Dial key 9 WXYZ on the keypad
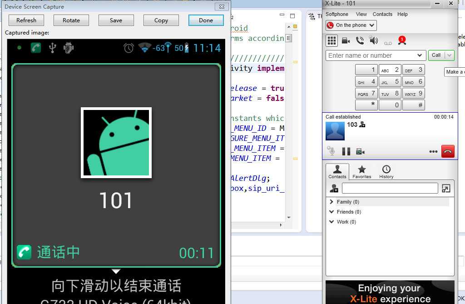Image resolution: width=465 pixels, height=304 pixels. 413,93
